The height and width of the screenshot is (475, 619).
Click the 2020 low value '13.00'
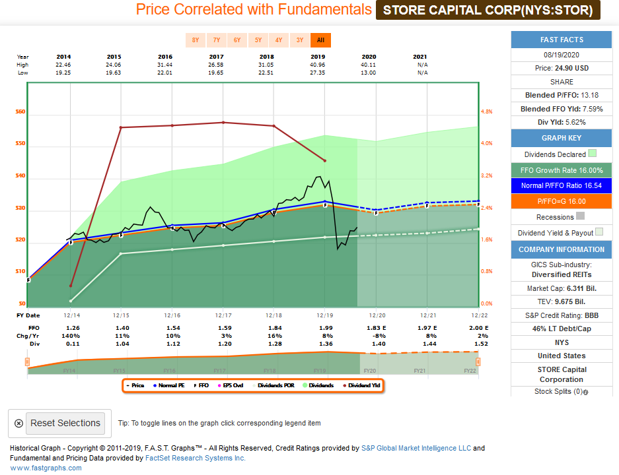[x=369, y=73]
